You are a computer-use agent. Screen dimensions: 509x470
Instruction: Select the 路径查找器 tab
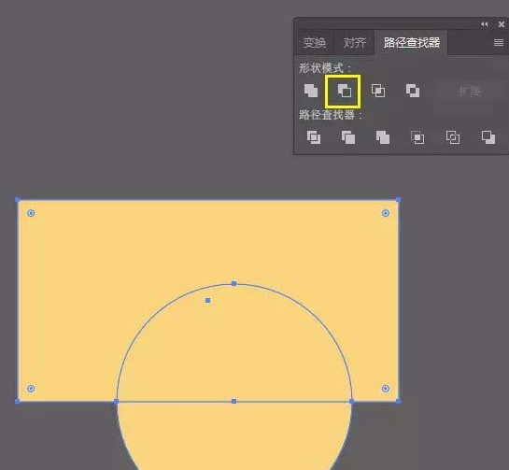click(x=412, y=43)
